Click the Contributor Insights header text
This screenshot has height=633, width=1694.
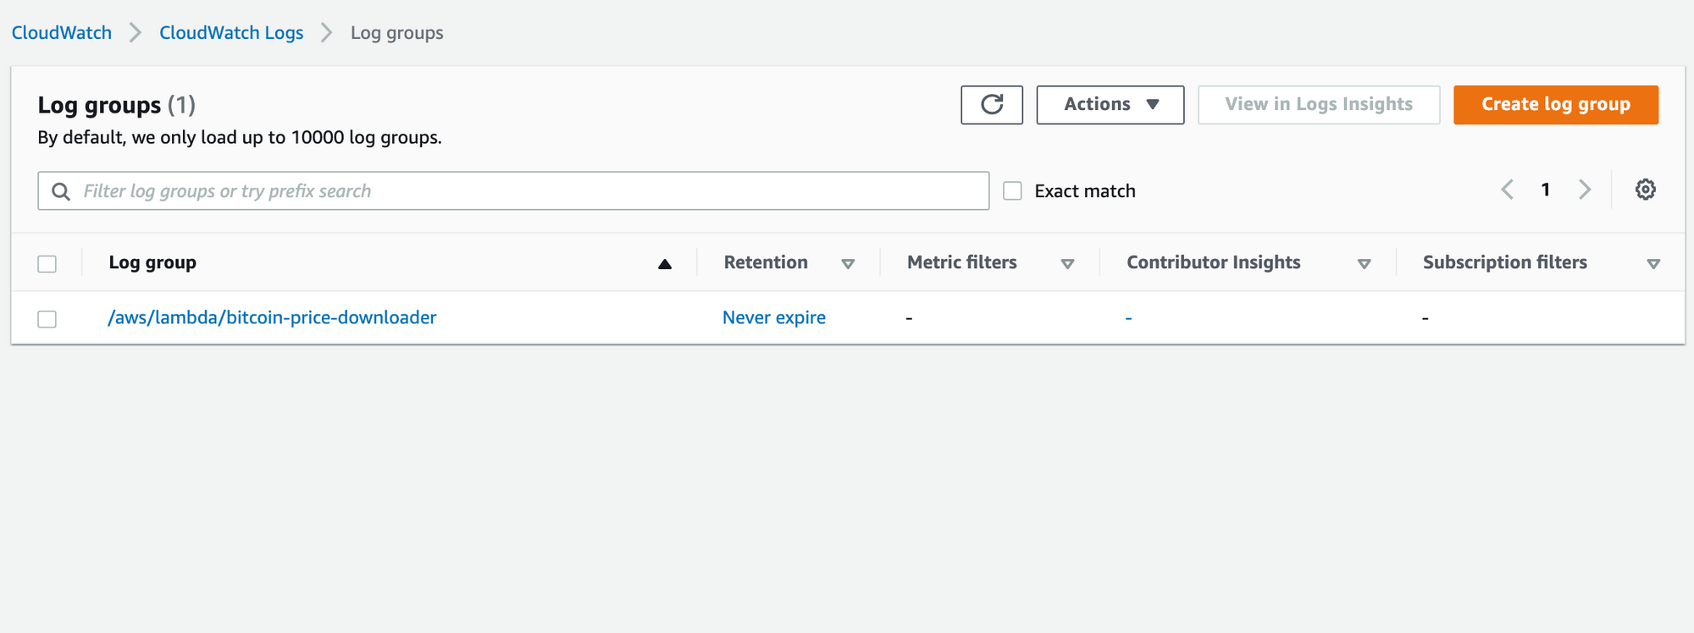tap(1214, 262)
